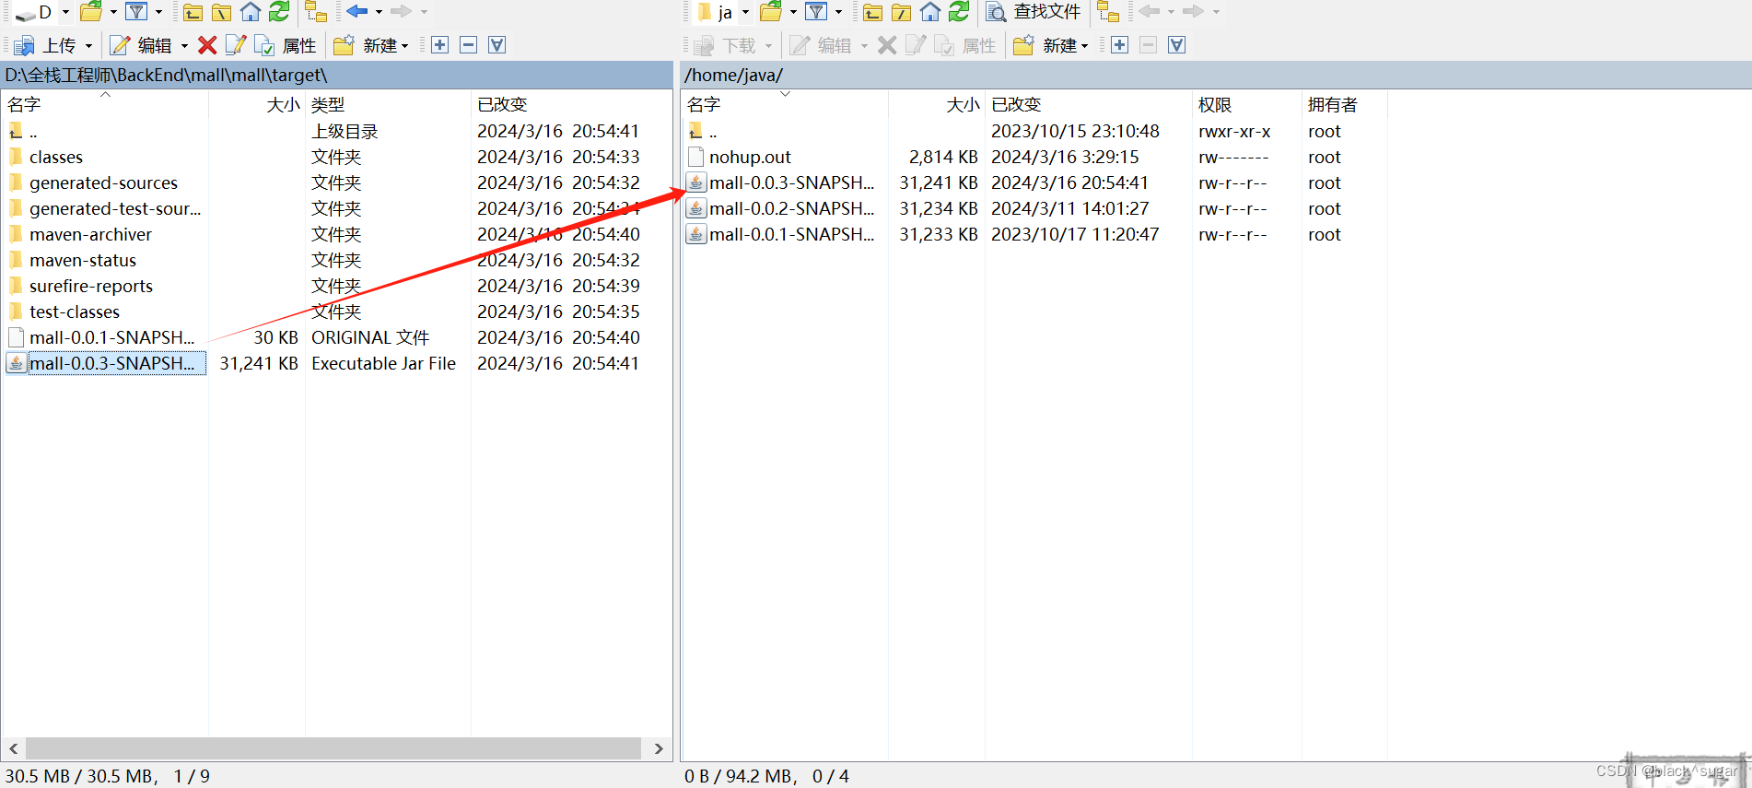Click remote path bar /home/java/

1216,75
